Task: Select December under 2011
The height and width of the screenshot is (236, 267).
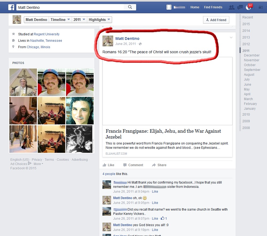Action: [252, 55]
